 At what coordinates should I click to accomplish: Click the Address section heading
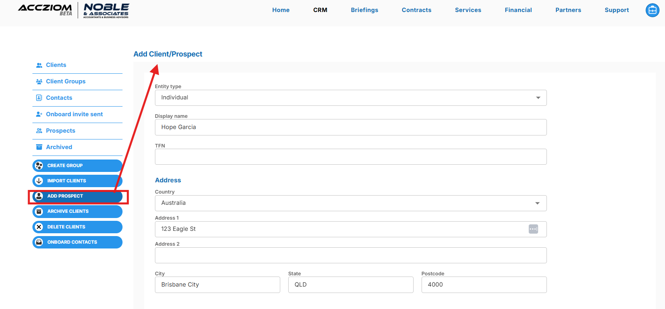168,180
